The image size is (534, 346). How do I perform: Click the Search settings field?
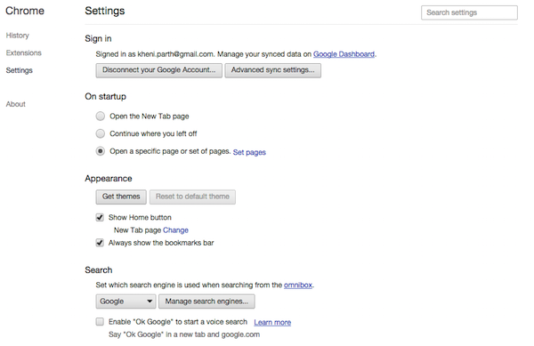point(469,12)
